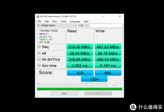Click the storahci - OK driver status
The width and height of the screenshot is (164, 112).
pos(45,37)
